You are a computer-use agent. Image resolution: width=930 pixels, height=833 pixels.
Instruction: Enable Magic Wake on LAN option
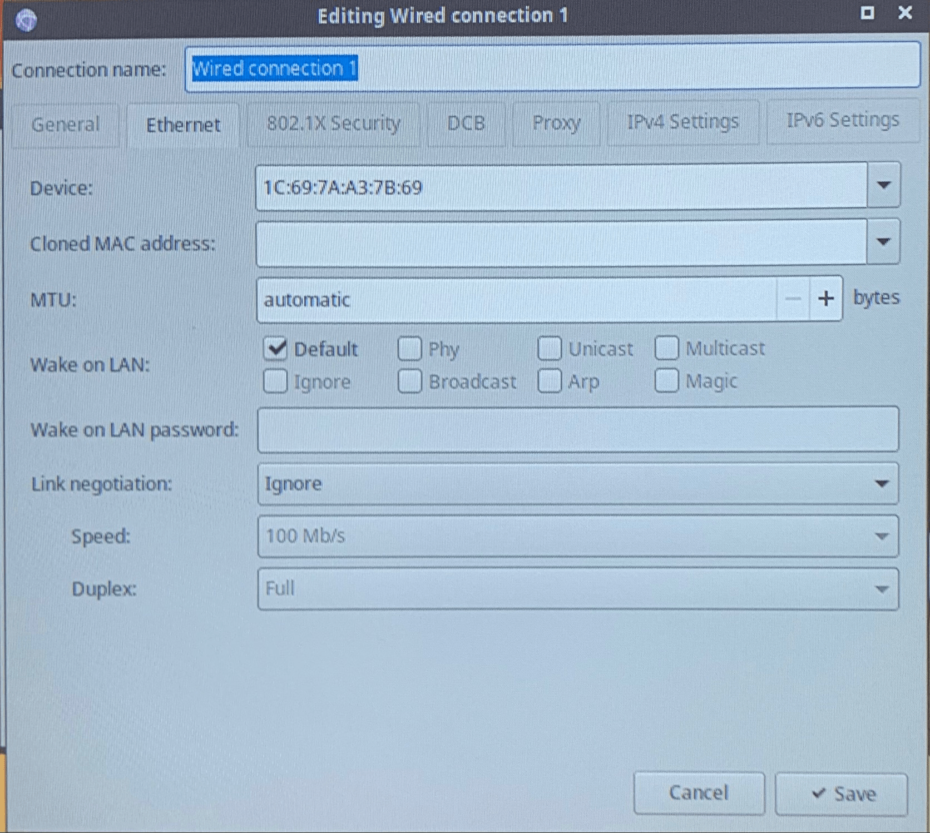click(666, 381)
